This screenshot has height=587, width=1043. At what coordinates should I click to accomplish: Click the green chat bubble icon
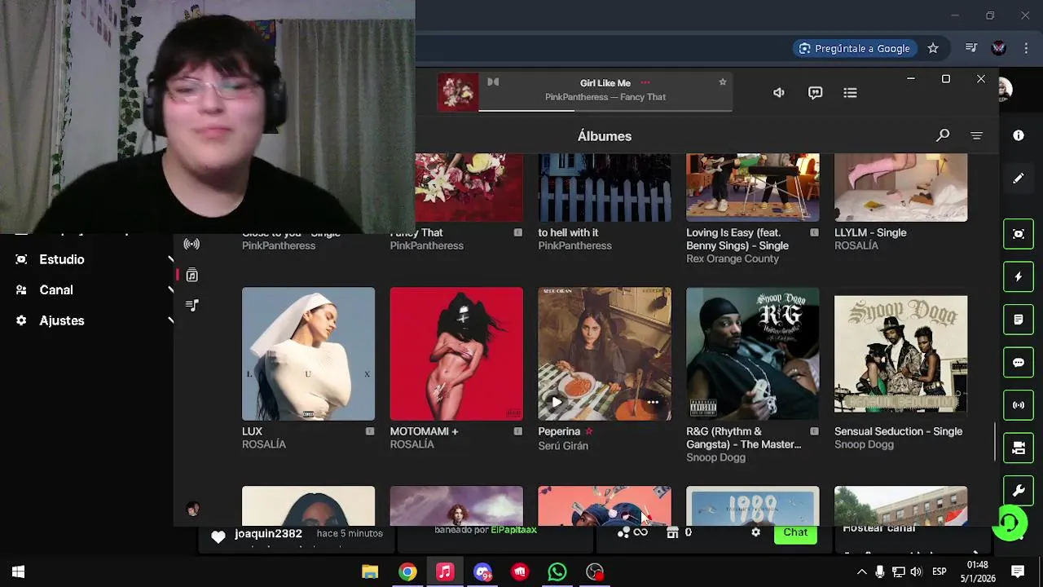point(1019,362)
